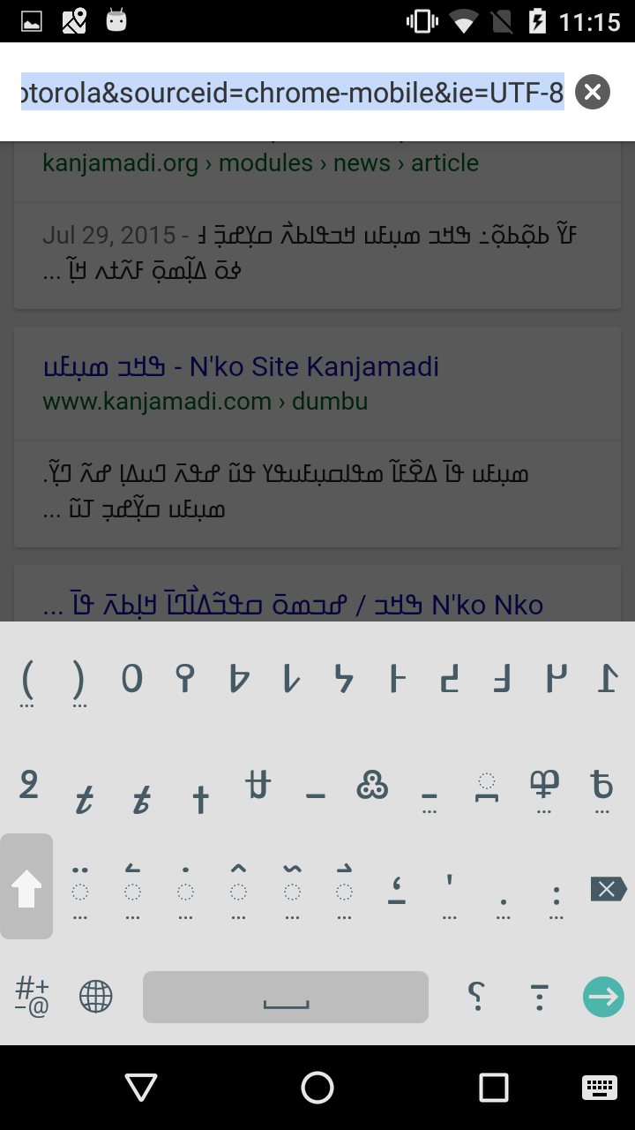Screen dimensions: 635x1130
Task: Tap the selected URL text field
Action: point(293,92)
